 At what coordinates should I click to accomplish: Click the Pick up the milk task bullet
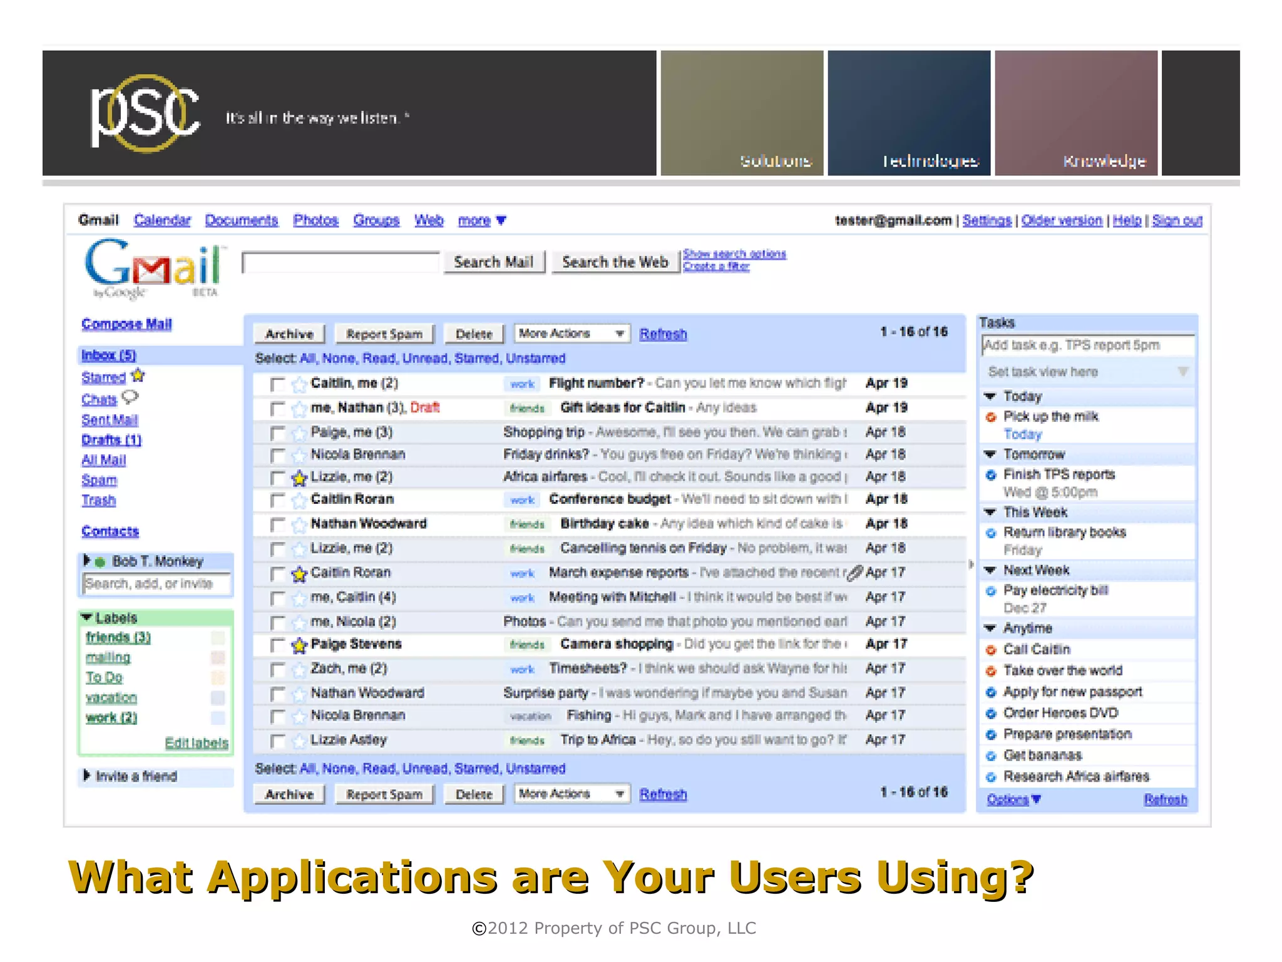point(991,417)
